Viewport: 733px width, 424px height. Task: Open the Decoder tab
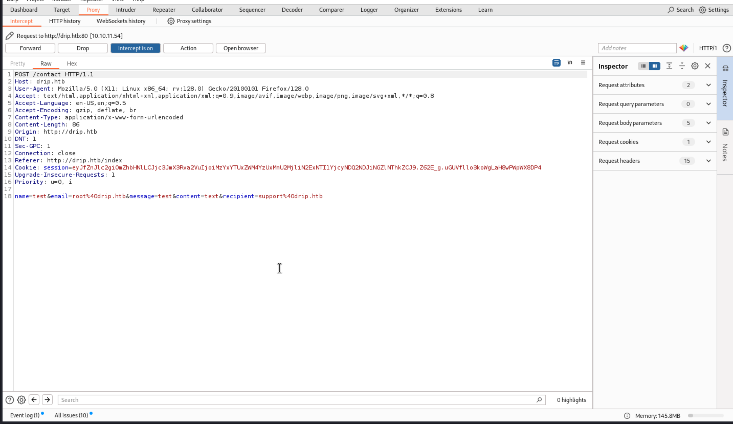coord(292,10)
